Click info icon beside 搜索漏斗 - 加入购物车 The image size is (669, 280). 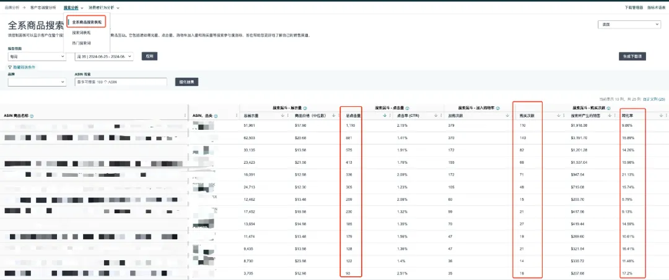coord(498,109)
